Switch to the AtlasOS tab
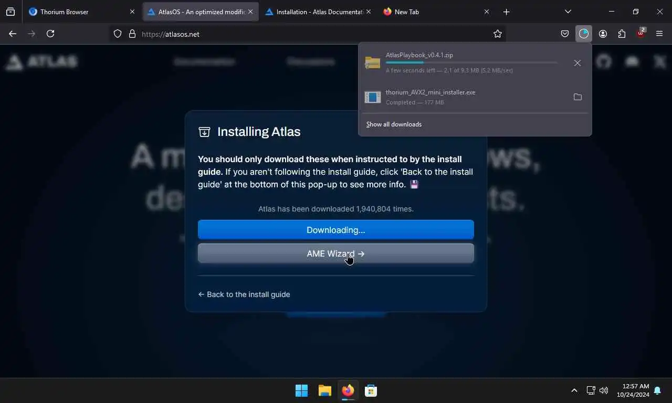This screenshot has height=403, width=672. point(201,12)
